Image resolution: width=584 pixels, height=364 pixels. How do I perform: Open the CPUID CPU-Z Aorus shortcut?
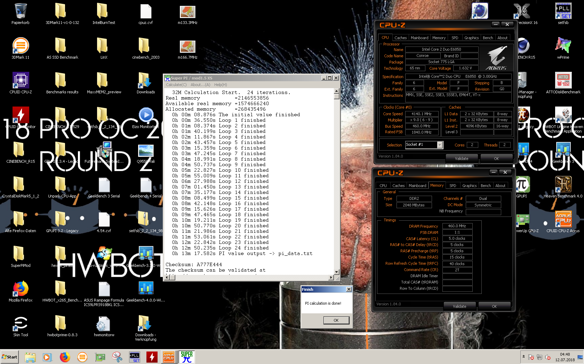tap(563, 222)
